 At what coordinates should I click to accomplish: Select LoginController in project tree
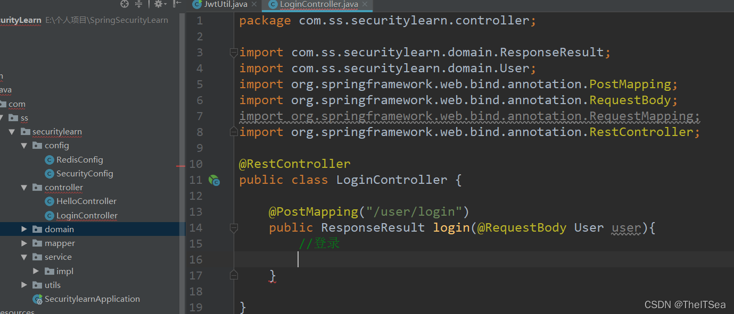click(87, 215)
